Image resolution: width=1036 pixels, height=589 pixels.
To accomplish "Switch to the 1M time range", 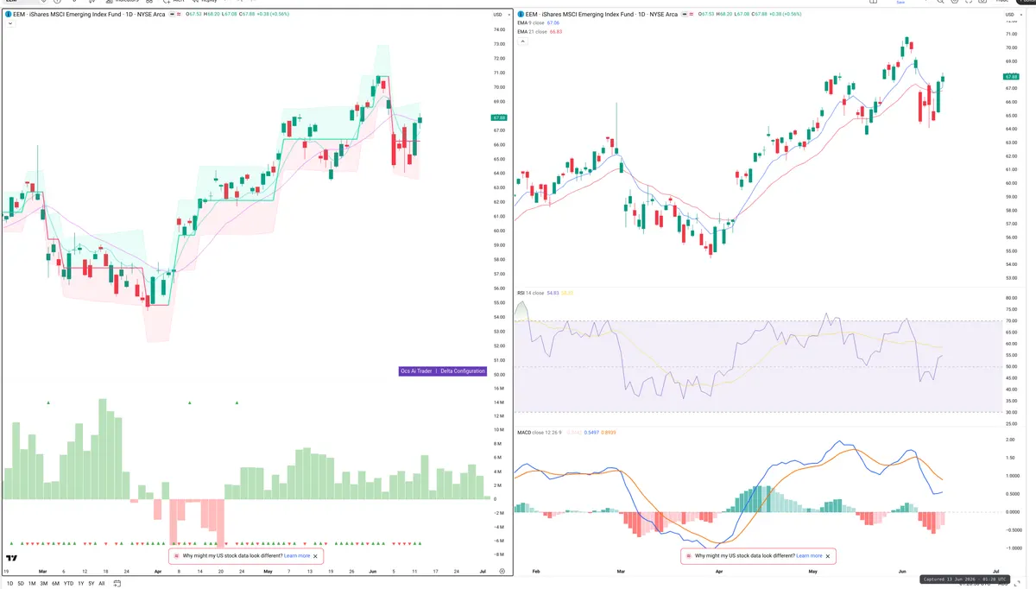I will tap(32, 584).
